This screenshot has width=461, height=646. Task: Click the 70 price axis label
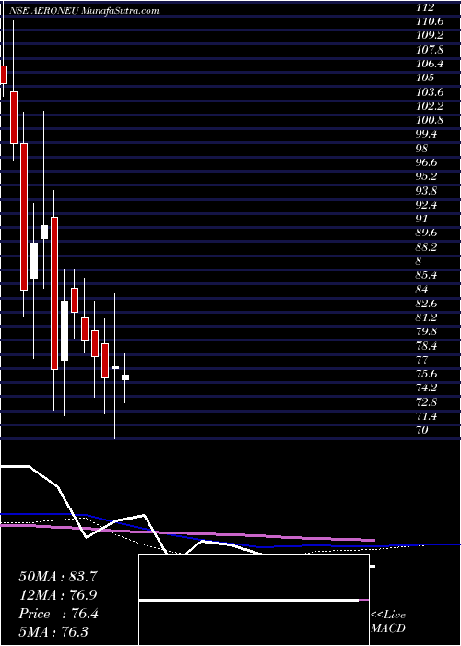[422, 430]
